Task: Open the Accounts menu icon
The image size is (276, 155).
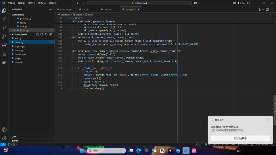Action: click(4, 130)
